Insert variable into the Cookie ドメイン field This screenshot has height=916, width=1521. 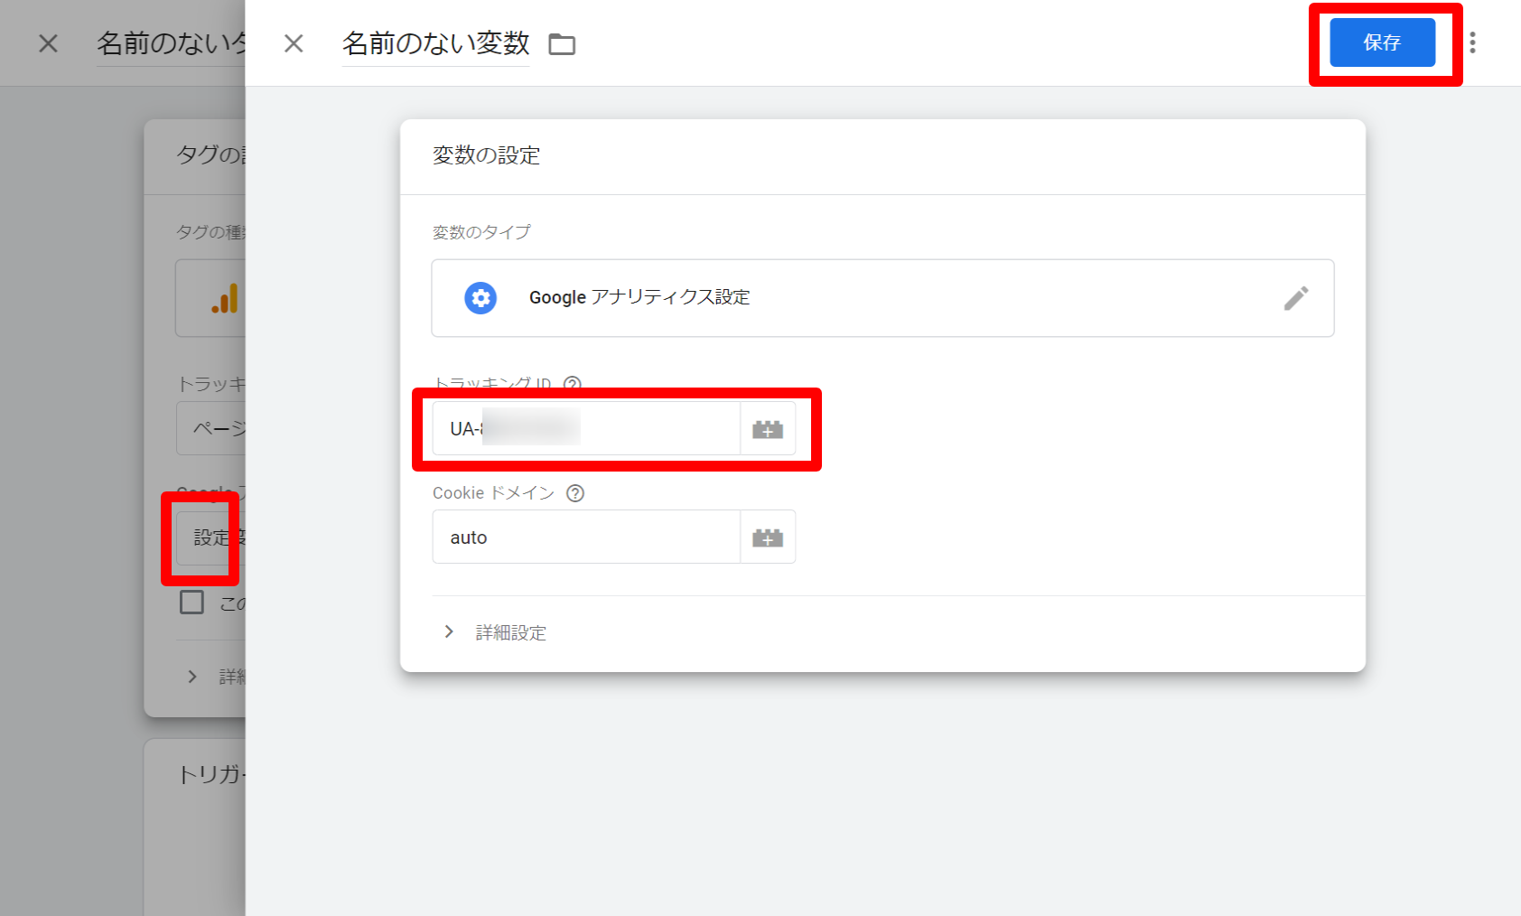tap(768, 537)
